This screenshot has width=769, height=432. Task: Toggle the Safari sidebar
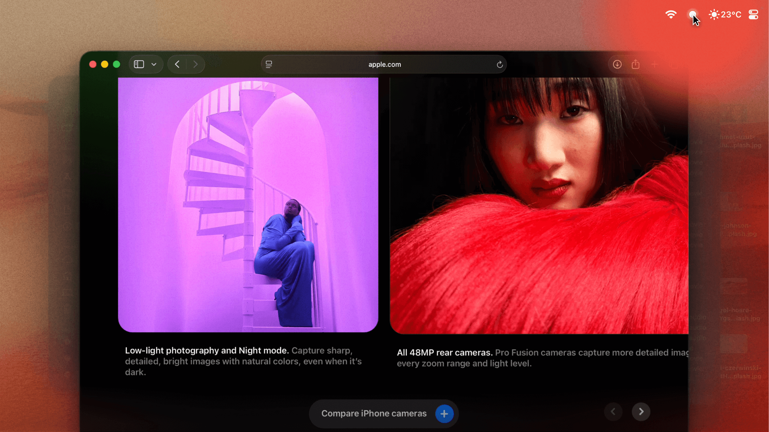139,64
